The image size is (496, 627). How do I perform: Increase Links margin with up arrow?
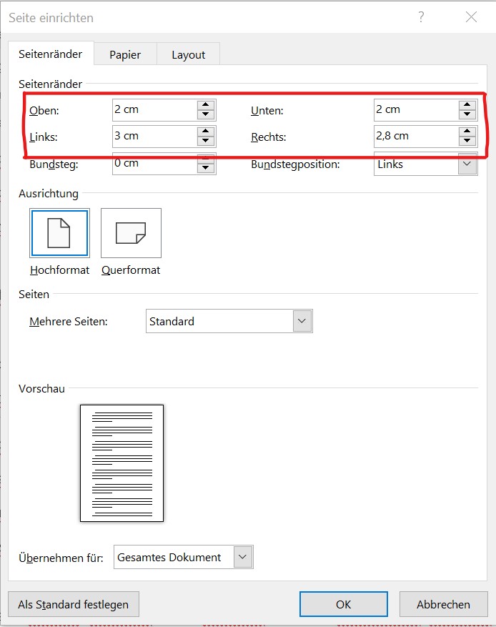(206, 132)
